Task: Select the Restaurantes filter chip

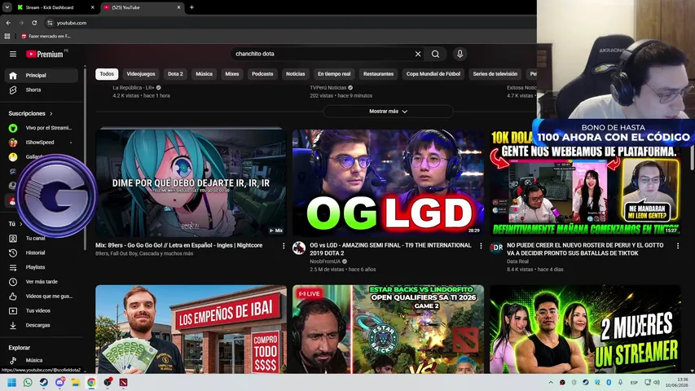Action: (x=378, y=74)
